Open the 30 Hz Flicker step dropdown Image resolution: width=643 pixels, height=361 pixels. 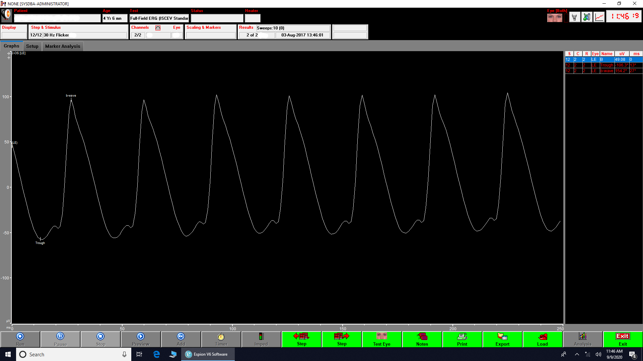pyautogui.click(x=84, y=35)
